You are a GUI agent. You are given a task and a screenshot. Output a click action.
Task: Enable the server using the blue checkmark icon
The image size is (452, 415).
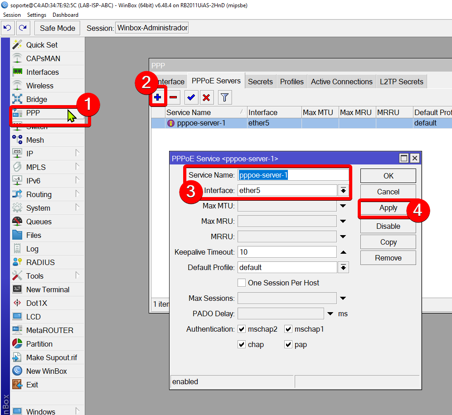tap(191, 97)
